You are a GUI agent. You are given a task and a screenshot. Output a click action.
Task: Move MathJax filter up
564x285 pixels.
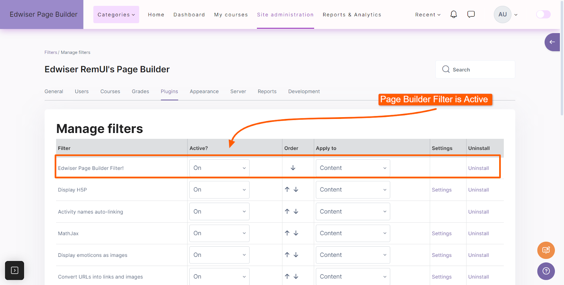(287, 233)
